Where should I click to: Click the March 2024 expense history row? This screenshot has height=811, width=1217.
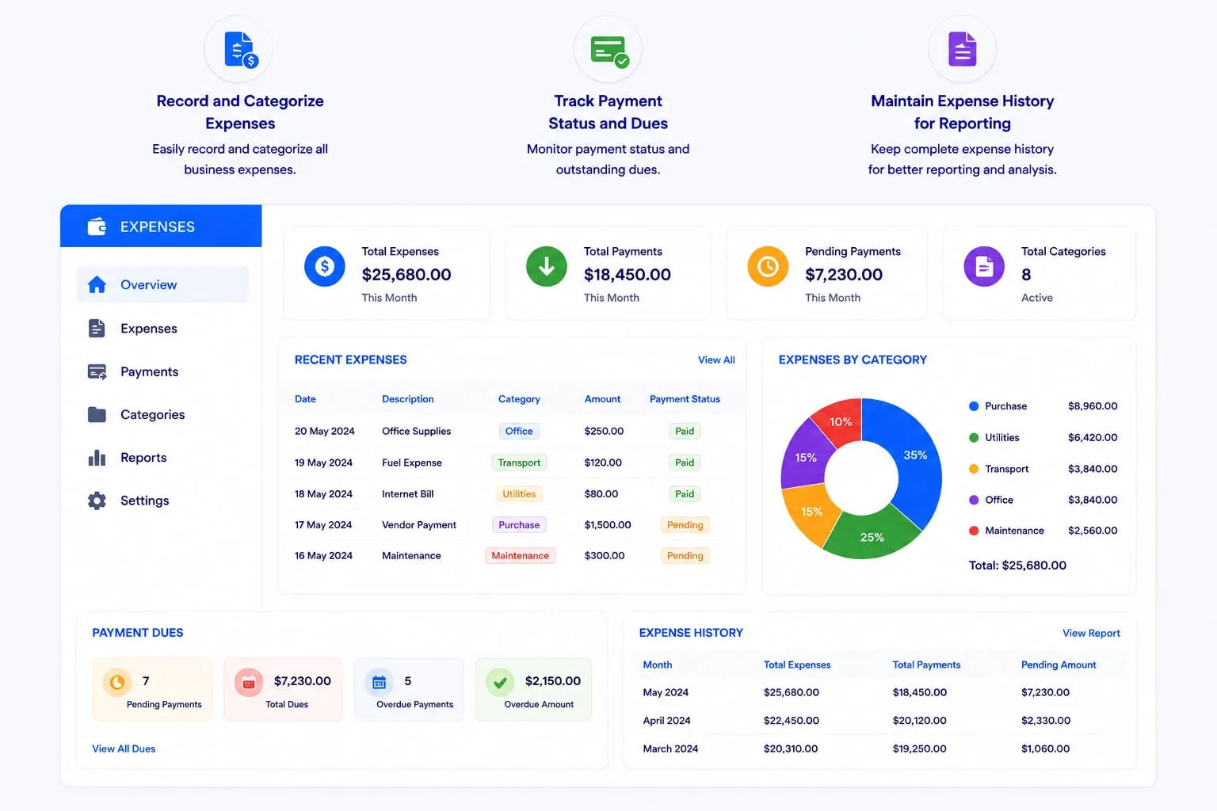[879, 748]
